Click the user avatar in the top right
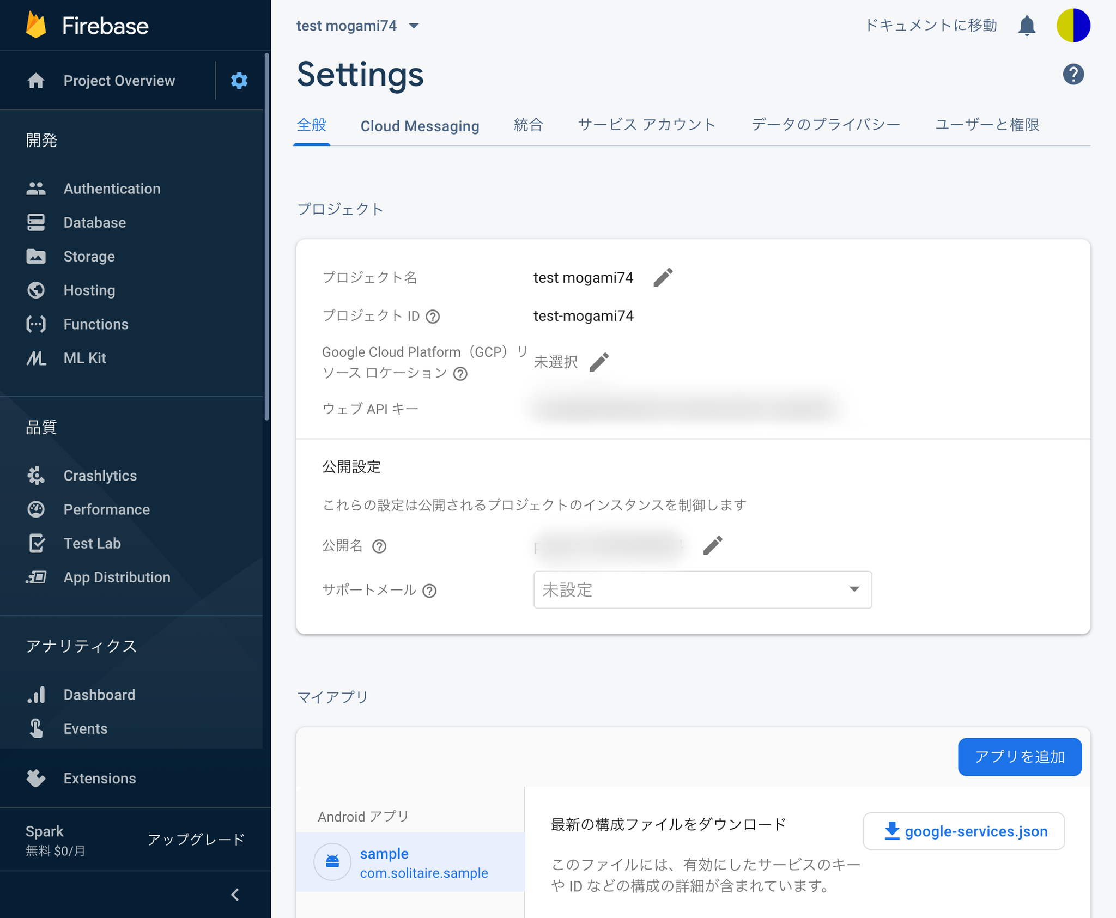Viewport: 1116px width, 918px height. tap(1073, 25)
